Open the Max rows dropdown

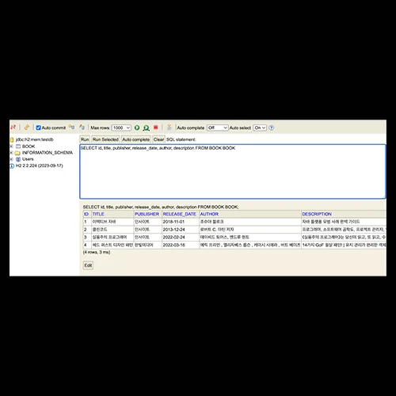121,128
